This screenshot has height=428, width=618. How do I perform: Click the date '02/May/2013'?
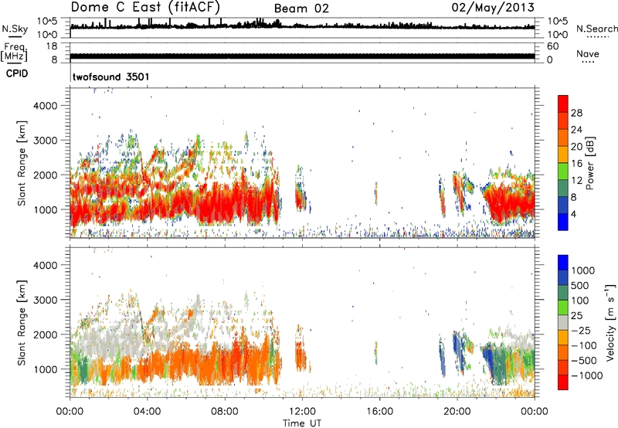tap(493, 7)
